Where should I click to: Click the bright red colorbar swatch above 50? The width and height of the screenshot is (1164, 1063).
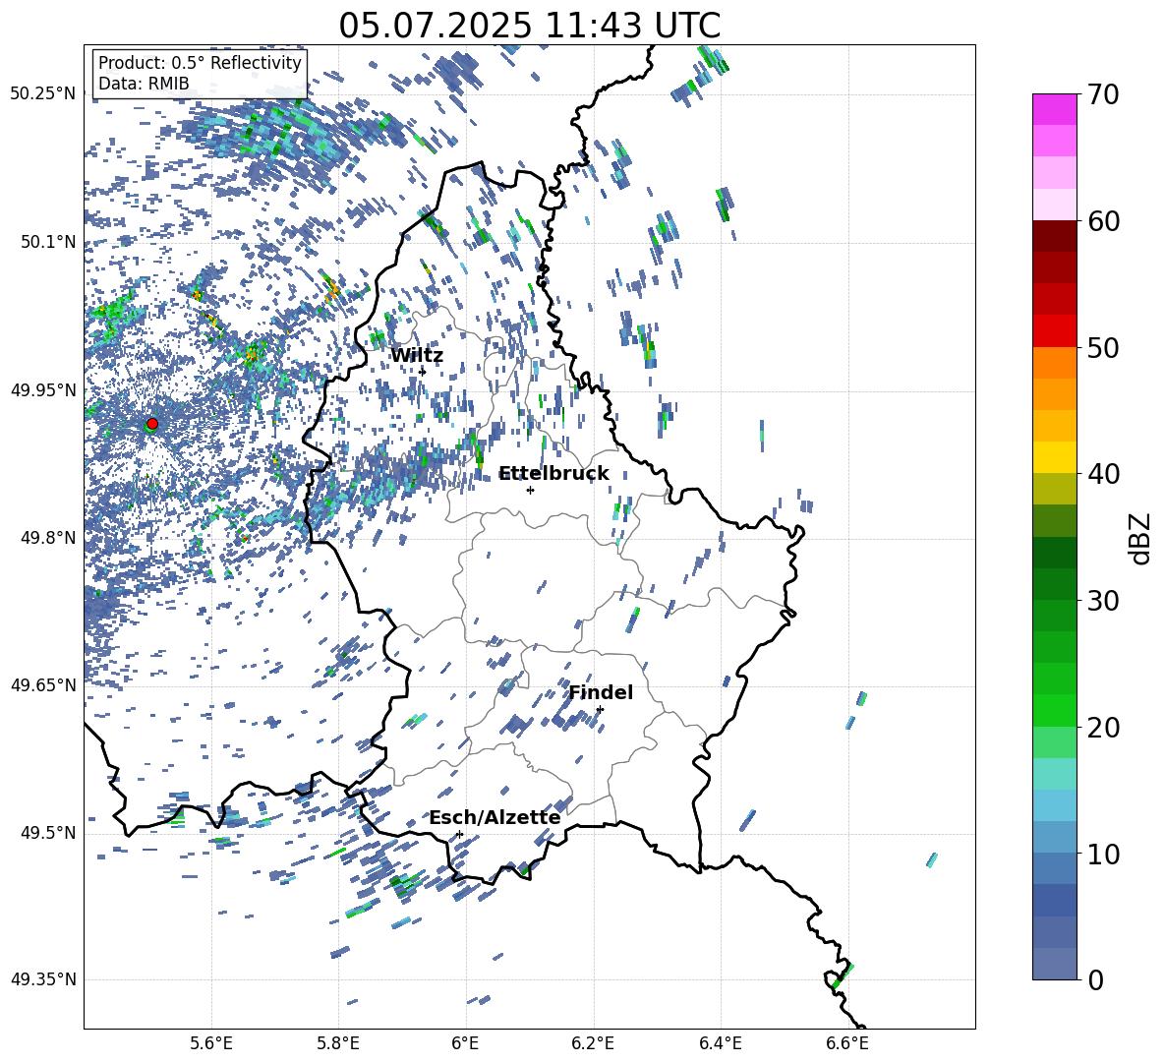[1055, 331]
